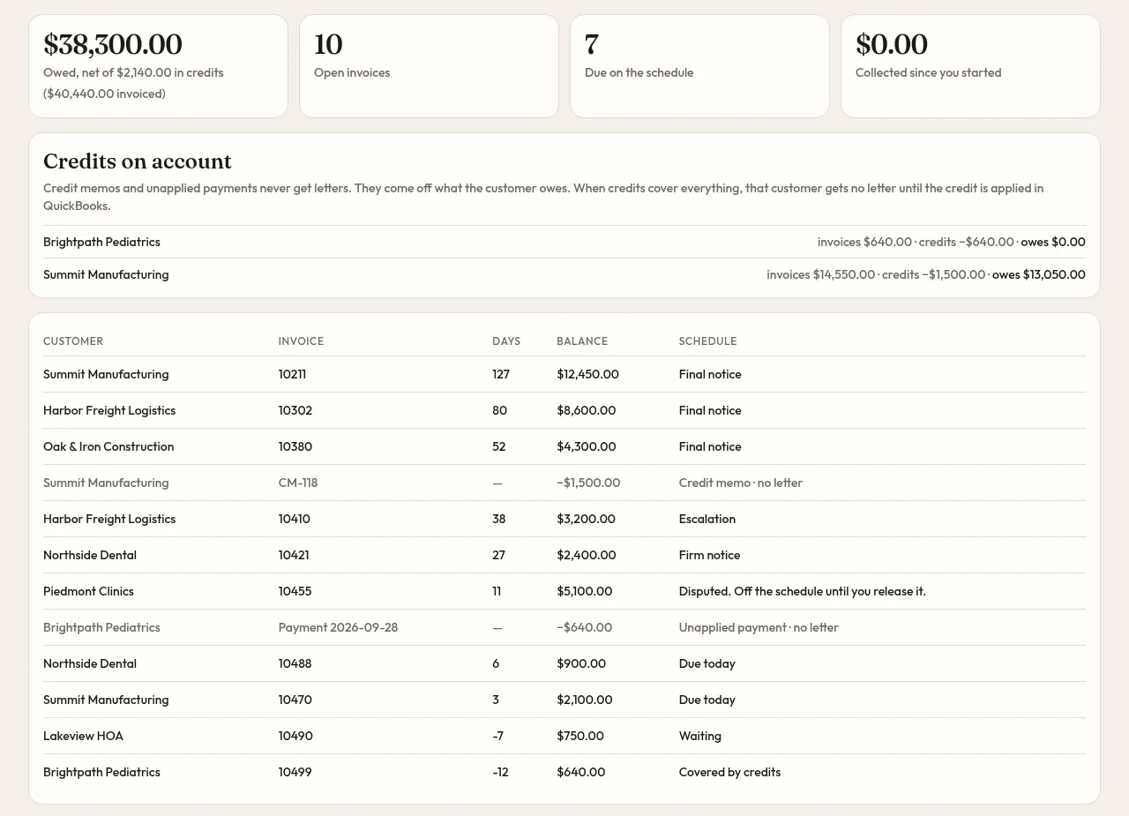Click the SCHEDULE column header
Image resolution: width=1129 pixels, height=816 pixels.
(707, 341)
